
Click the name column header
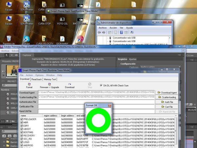[x=31, y=115]
